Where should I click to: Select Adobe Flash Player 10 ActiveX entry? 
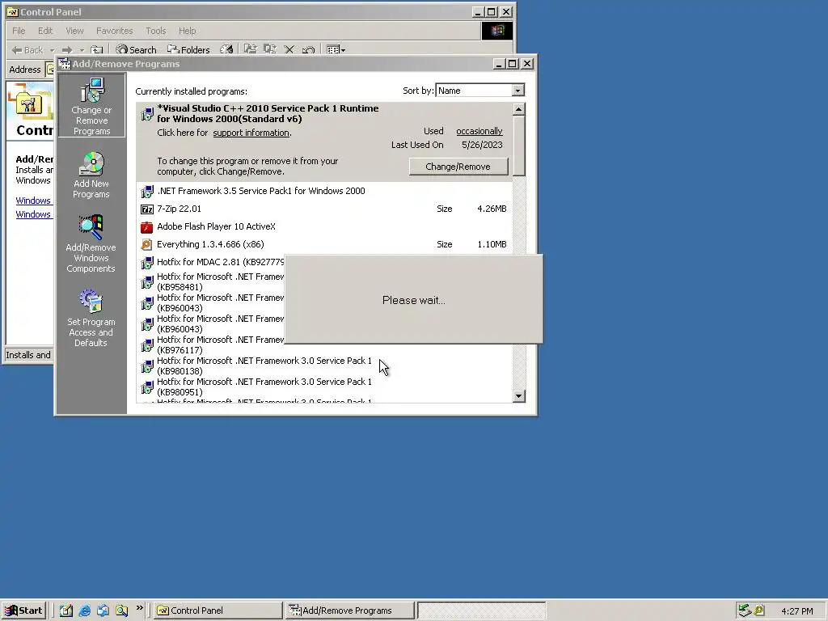[x=324, y=227]
